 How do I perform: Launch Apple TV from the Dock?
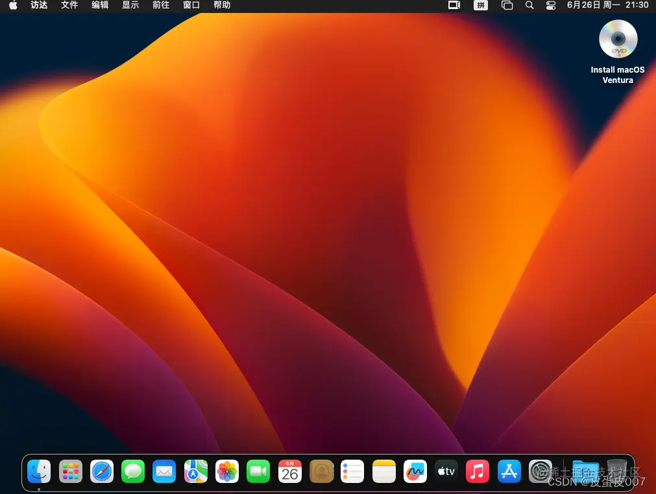[x=446, y=471]
